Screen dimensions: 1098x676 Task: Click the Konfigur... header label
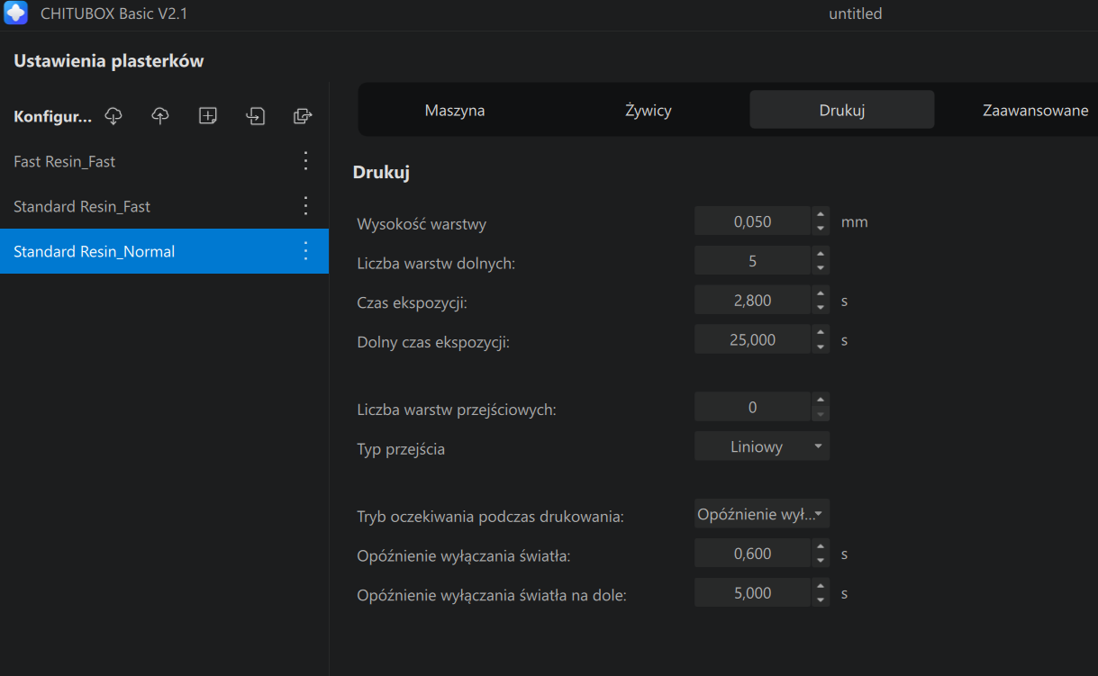tap(53, 117)
